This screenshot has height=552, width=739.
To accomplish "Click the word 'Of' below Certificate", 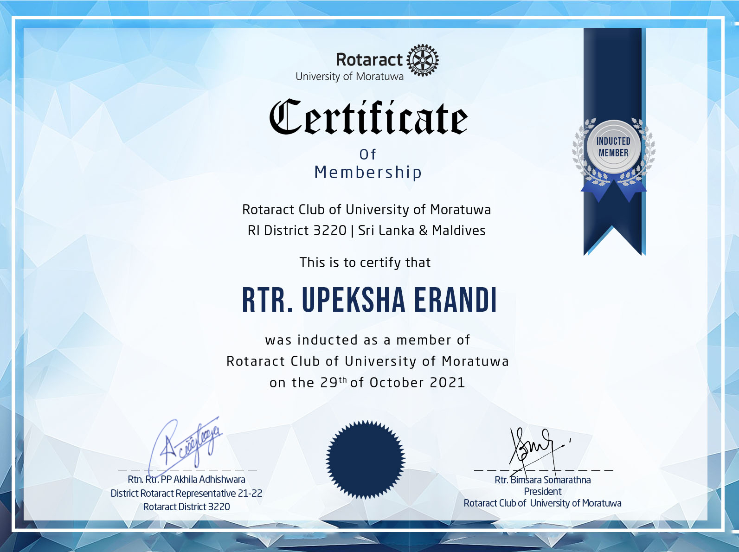I will pos(368,154).
